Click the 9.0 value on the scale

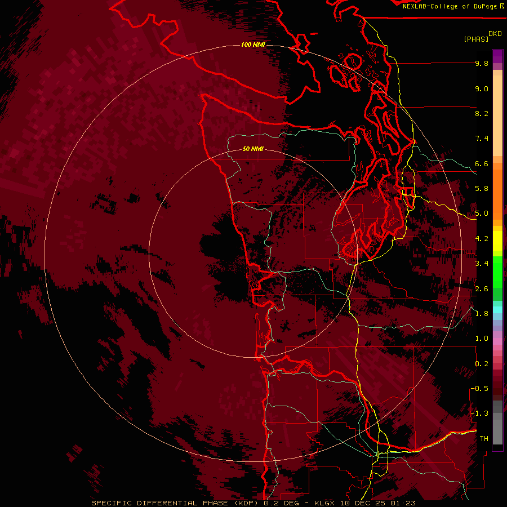[482, 88]
